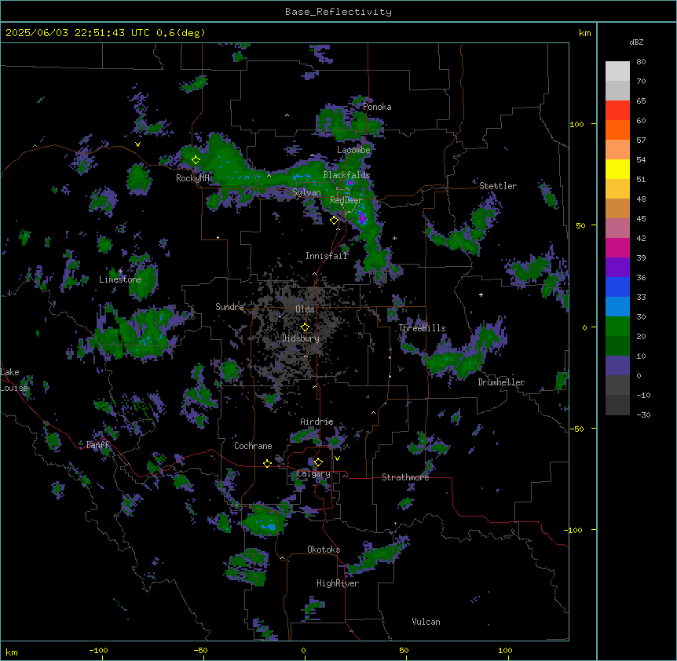Viewport: 677px width, 661px height.
Task: Click the Calgary city label
Action: [313, 473]
